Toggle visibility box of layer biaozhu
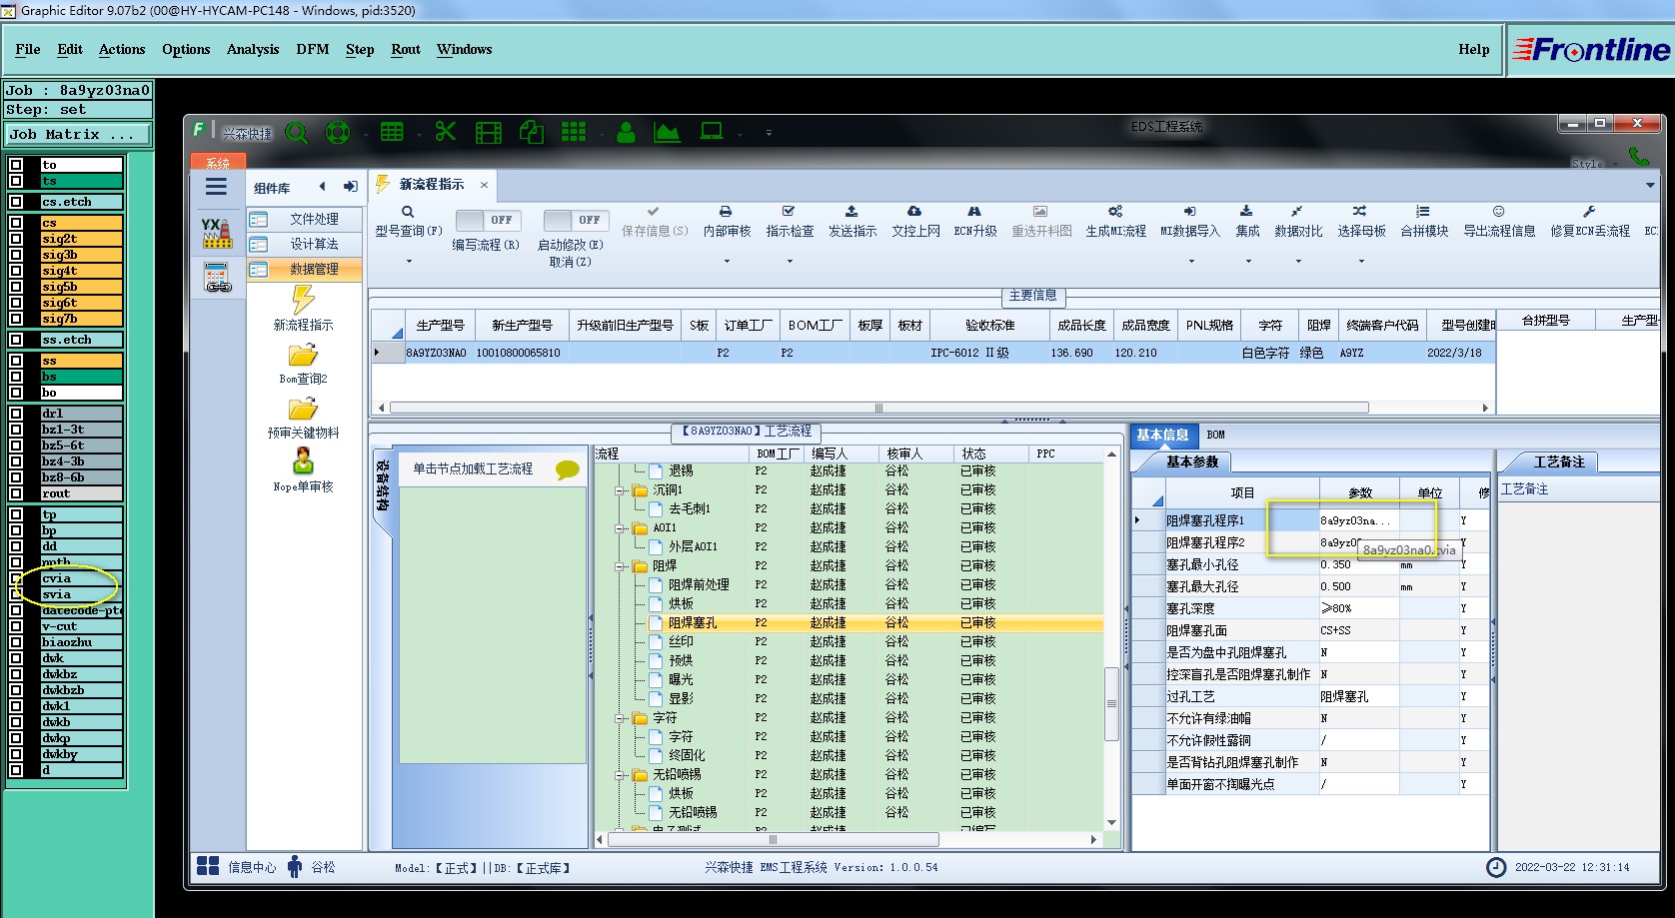The image size is (1675, 918). [16, 642]
